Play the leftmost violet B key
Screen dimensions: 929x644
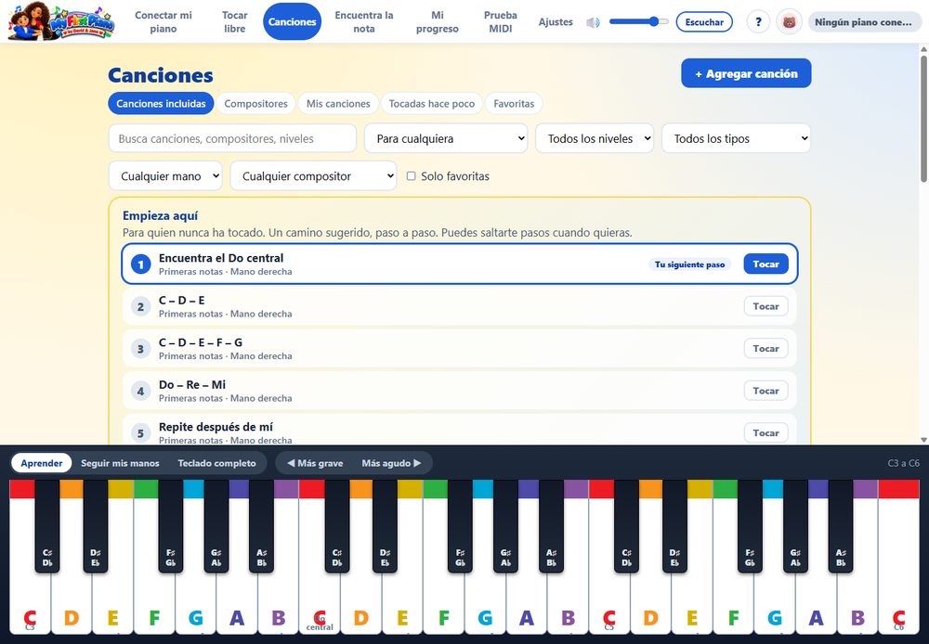click(279, 598)
